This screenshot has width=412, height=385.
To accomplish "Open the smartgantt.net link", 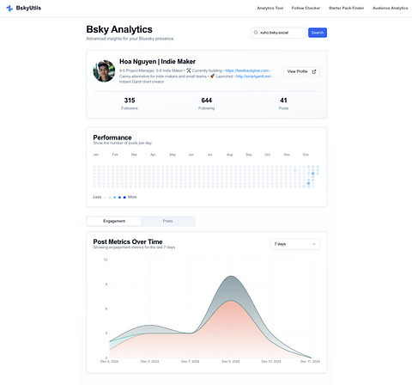I will click(253, 76).
